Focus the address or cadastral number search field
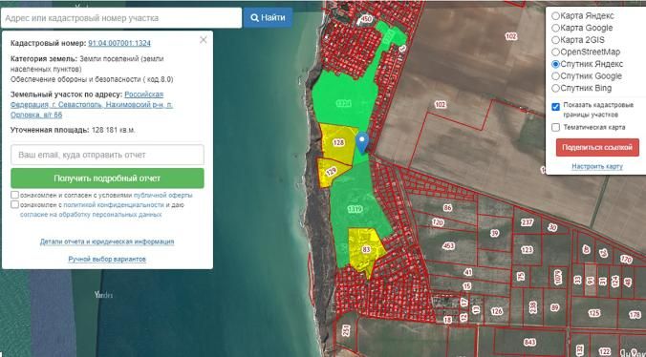 [x=121, y=18]
